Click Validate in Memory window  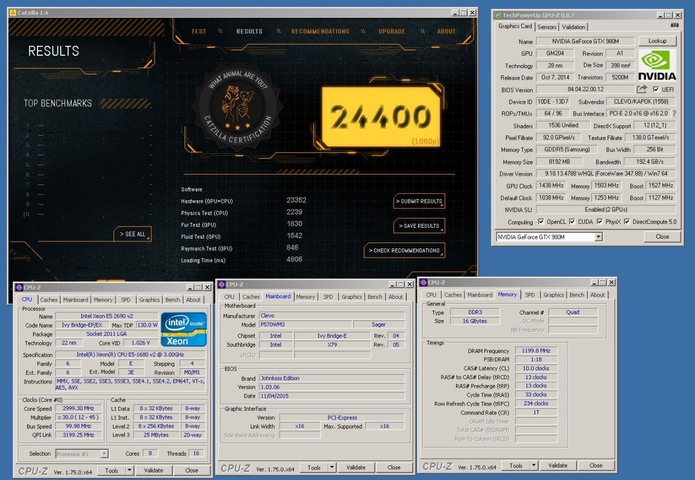[558, 465]
